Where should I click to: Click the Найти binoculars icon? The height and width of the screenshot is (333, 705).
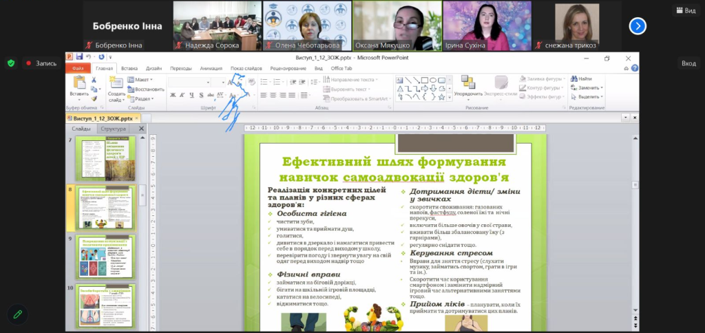coord(574,79)
